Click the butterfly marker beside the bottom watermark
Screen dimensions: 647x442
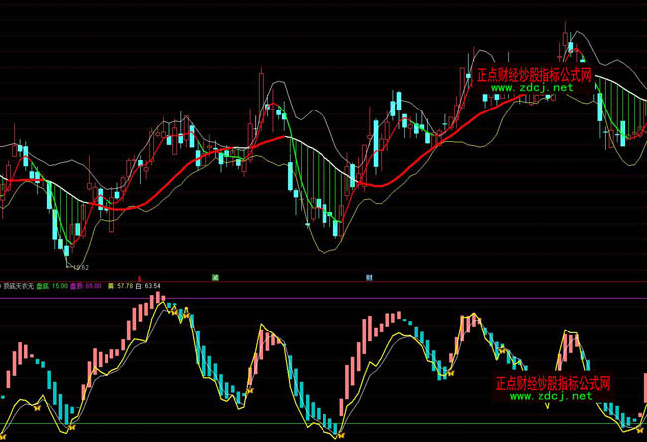coord(449,374)
